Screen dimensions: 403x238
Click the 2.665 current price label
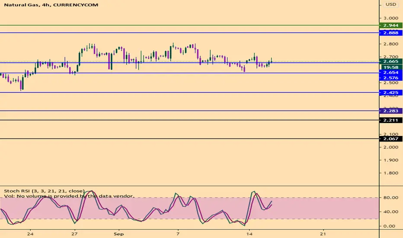tap(390, 61)
